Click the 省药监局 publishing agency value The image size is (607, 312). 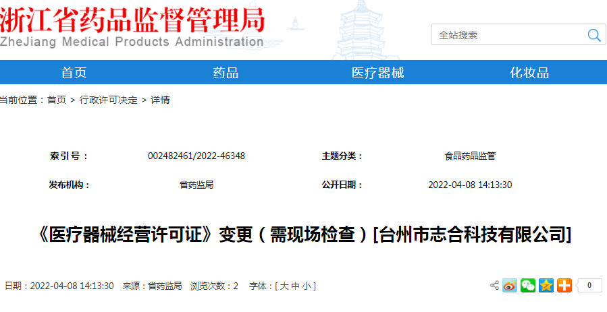coord(196,185)
